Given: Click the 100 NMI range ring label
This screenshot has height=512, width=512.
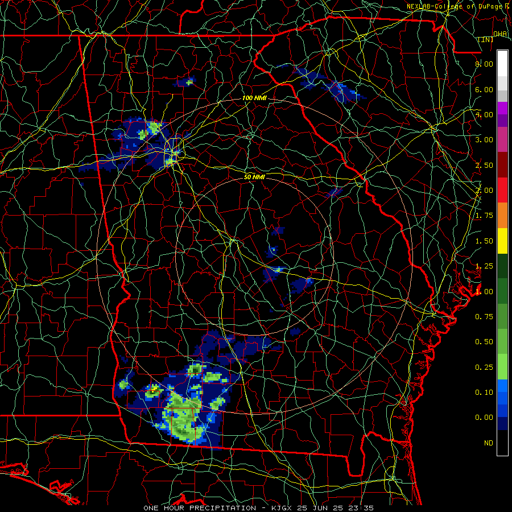Looking at the screenshot, I should [254, 98].
